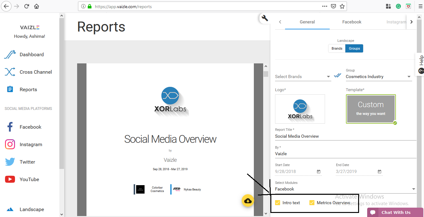Bookmark this page with star icon

tap(342, 6)
